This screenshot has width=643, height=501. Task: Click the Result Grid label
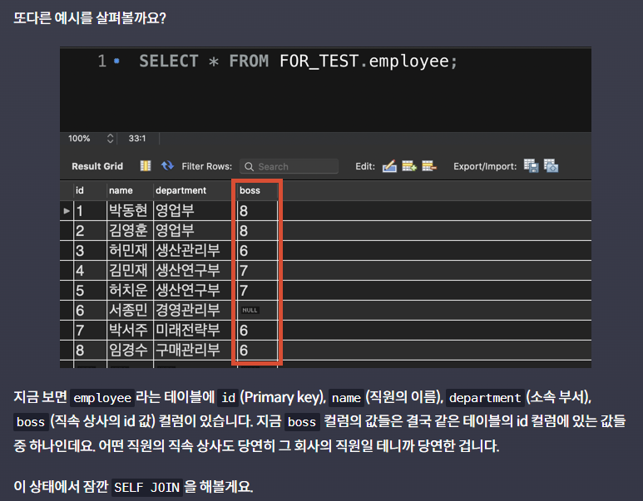(97, 166)
